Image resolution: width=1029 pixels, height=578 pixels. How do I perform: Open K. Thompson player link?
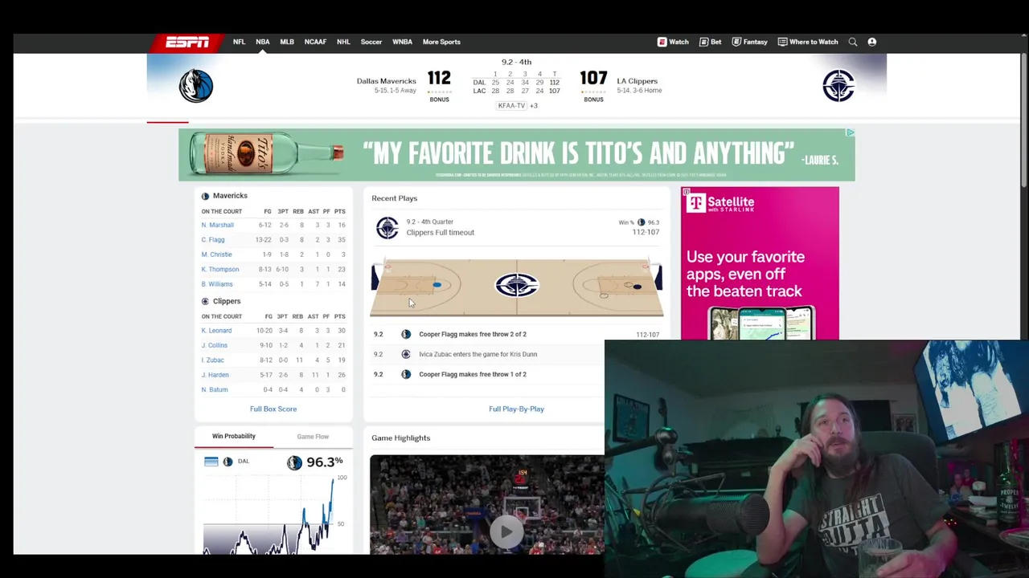[x=220, y=269]
